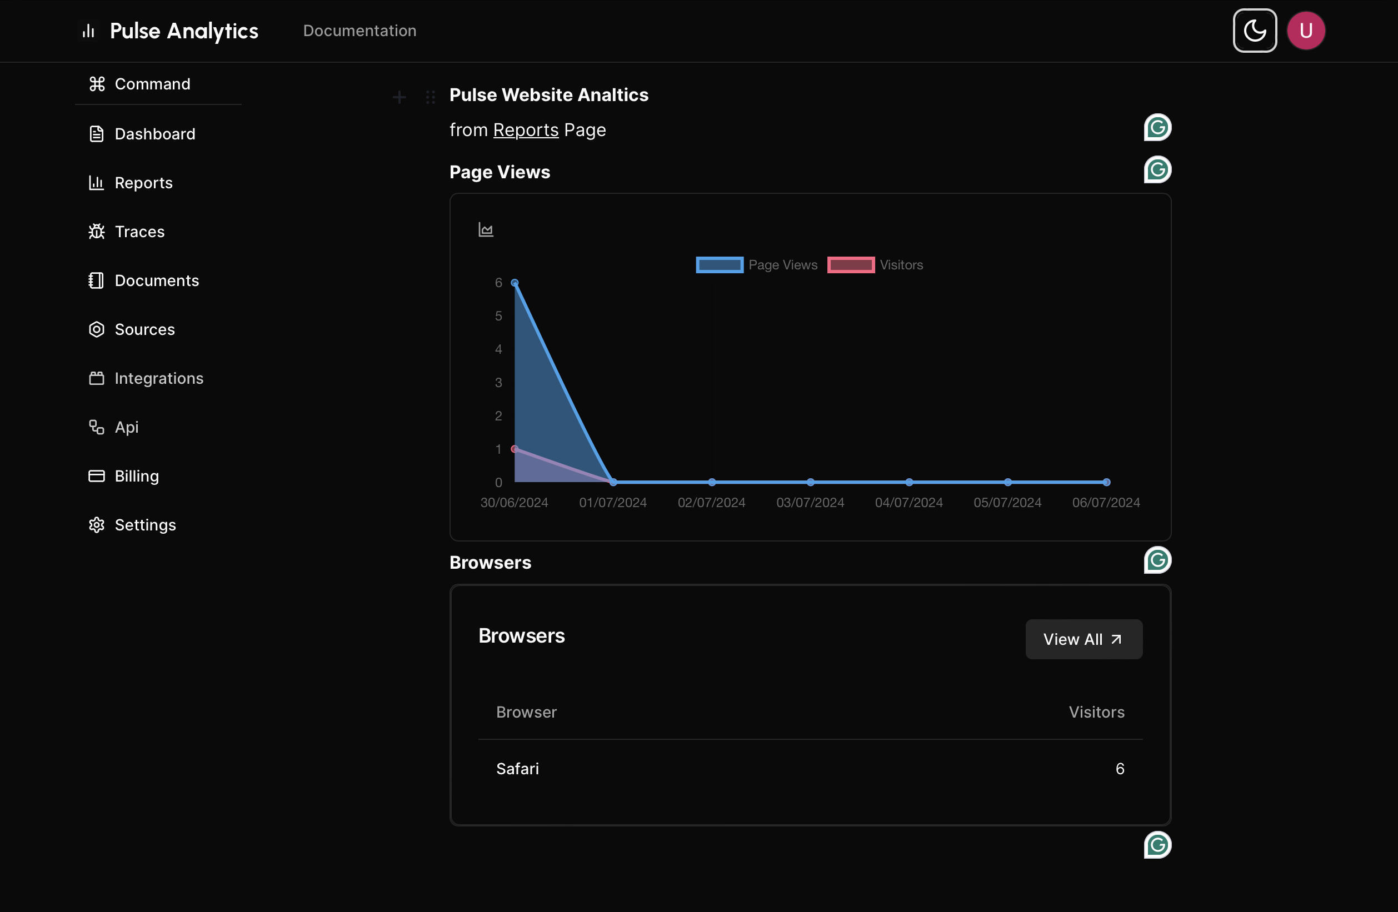This screenshot has height=912, width=1398.
Task: Open Reports in the sidebar
Action: 158,183
